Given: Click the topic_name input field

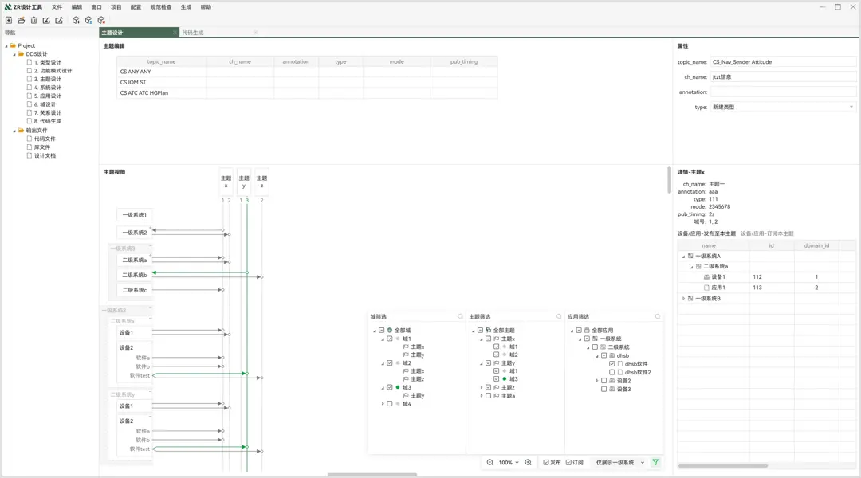Looking at the screenshot, I should (x=783, y=61).
